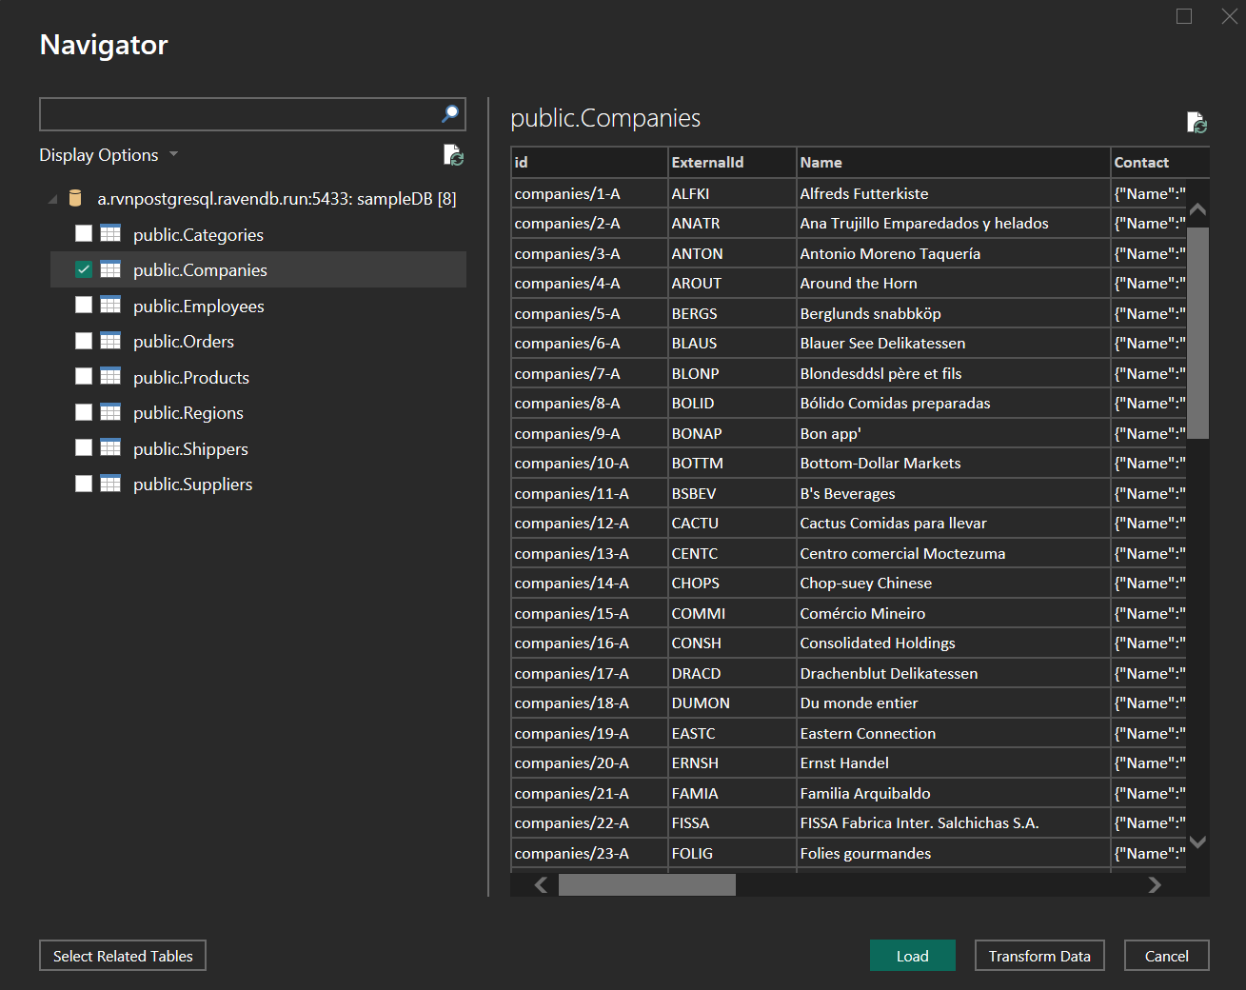Click the Cancel button
The height and width of the screenshot is (990, 1246).
click(x=1166, y=956)
